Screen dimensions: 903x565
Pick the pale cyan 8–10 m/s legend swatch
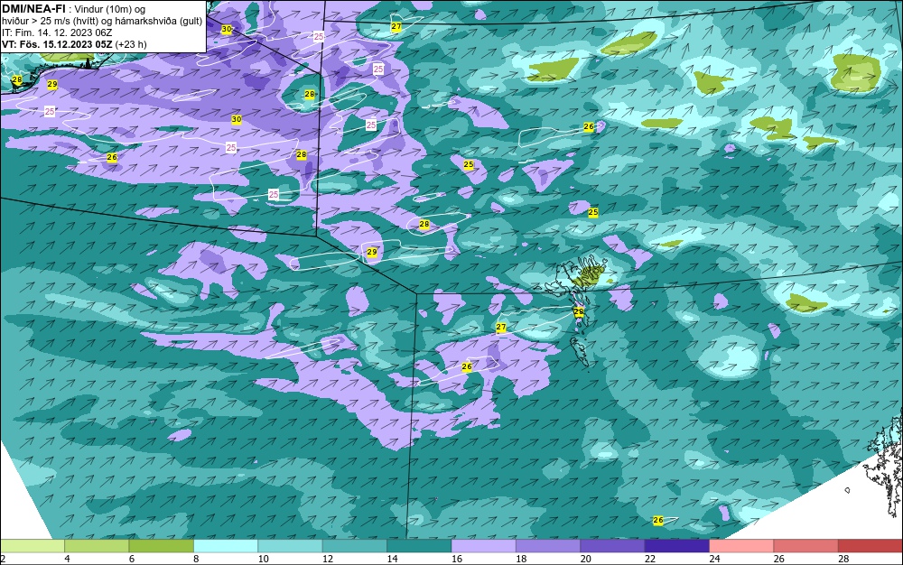(x=226, y=546)
